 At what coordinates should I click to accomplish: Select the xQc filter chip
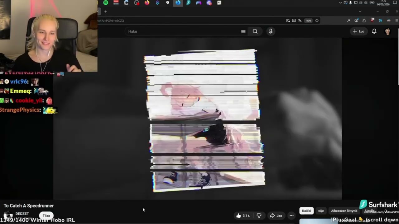[321, 211]
